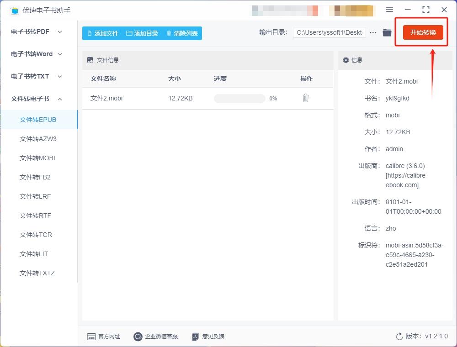Click the three-dots browse output path button
The image size is (457, 347).
point(373,32)
